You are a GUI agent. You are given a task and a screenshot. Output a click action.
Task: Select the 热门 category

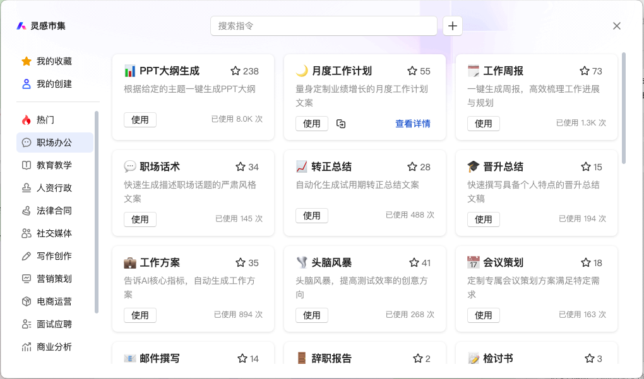tap(55, 120)
